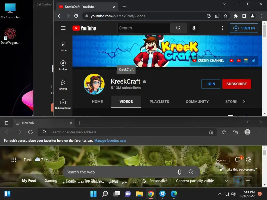Open Windows Start button

click(93, 194)
